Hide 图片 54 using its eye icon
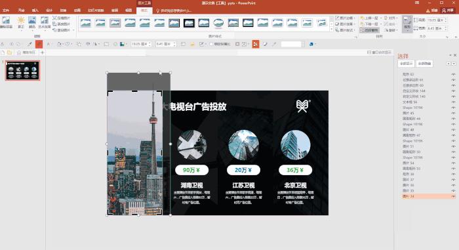The width and height of the screenshot is (459, 250). tap(453, 163)
